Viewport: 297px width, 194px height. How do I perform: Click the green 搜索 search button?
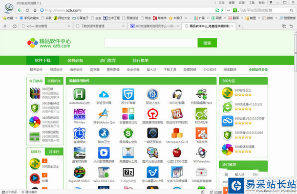coord(207,43)
